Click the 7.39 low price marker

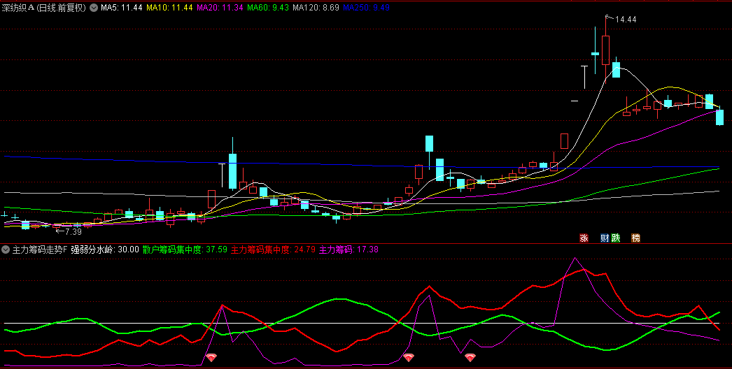[73, 231]
